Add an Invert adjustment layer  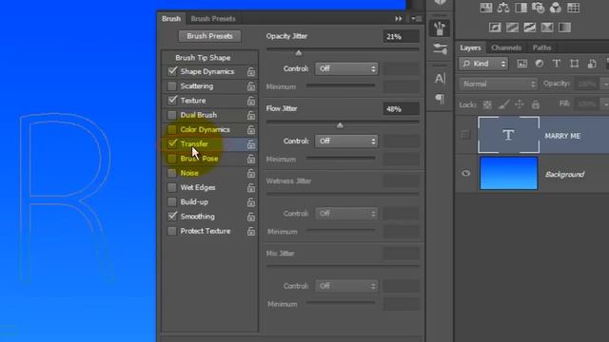(495, 28)
